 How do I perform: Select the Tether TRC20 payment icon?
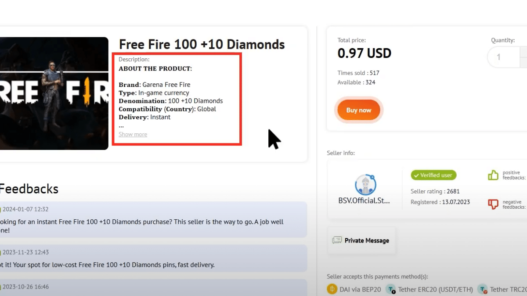click(482, 289)
